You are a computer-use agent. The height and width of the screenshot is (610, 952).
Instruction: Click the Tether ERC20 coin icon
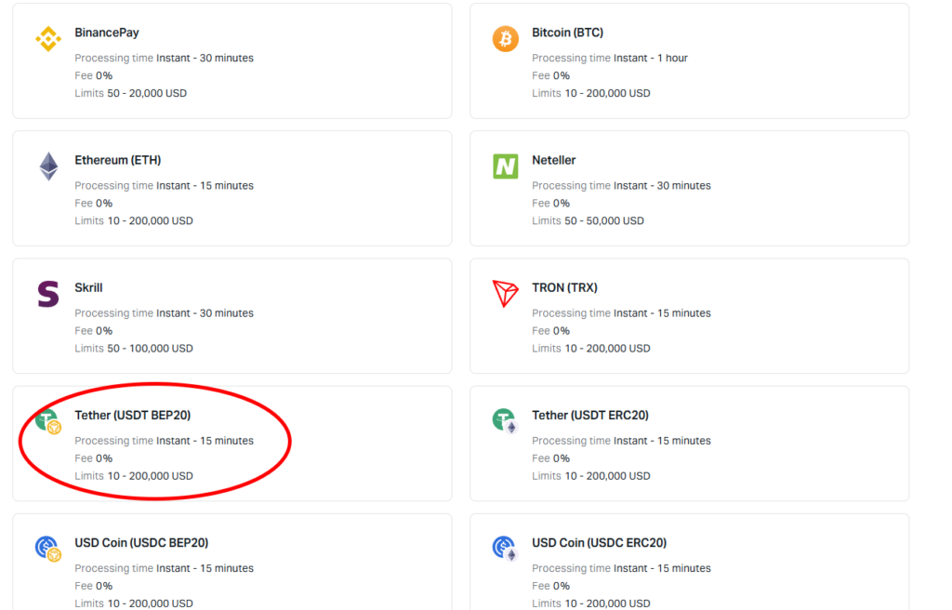click(x=505, y=421)
